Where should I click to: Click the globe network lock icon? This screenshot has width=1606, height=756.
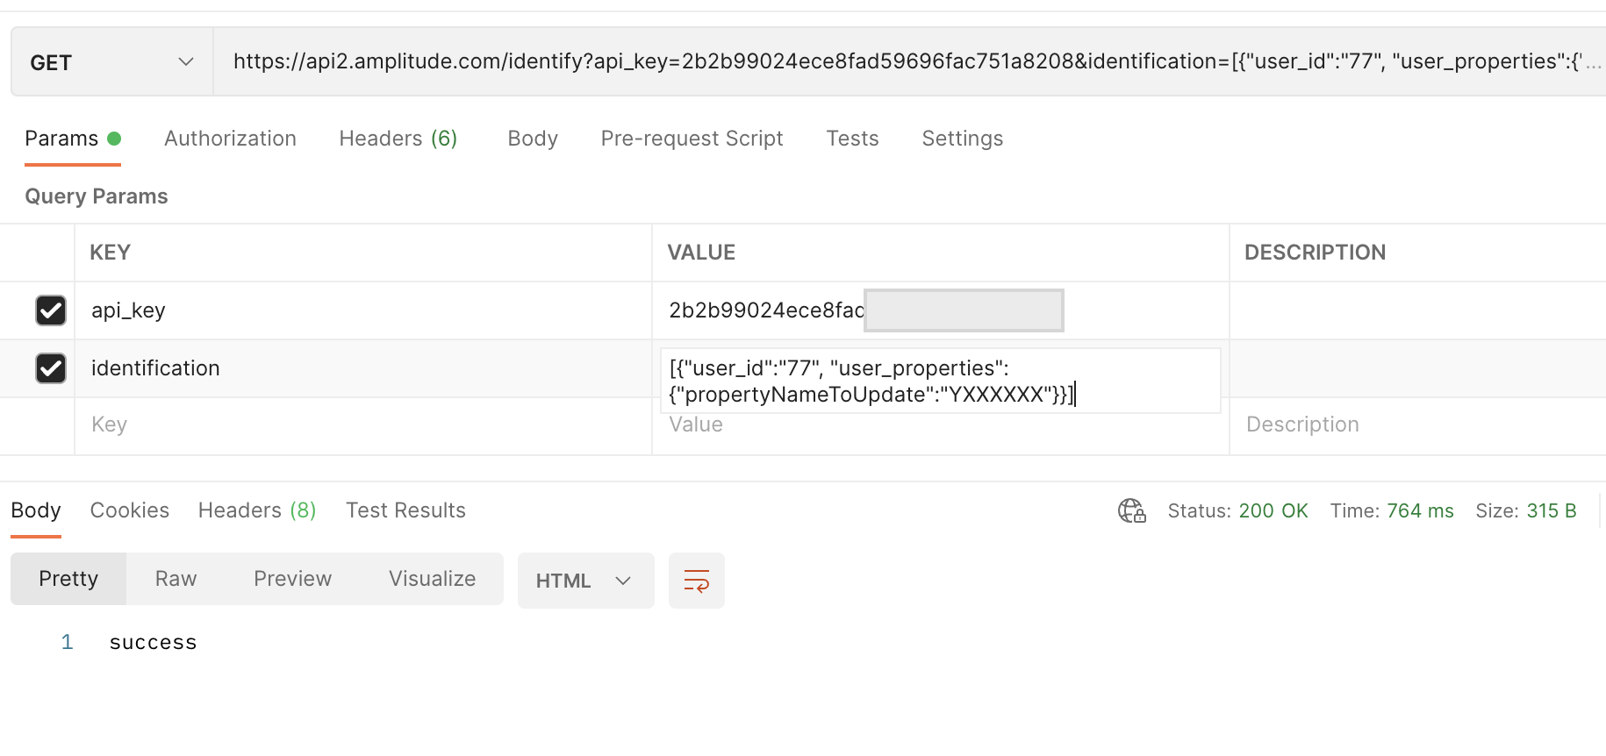pyautogui.click(x=1132, y=510)
